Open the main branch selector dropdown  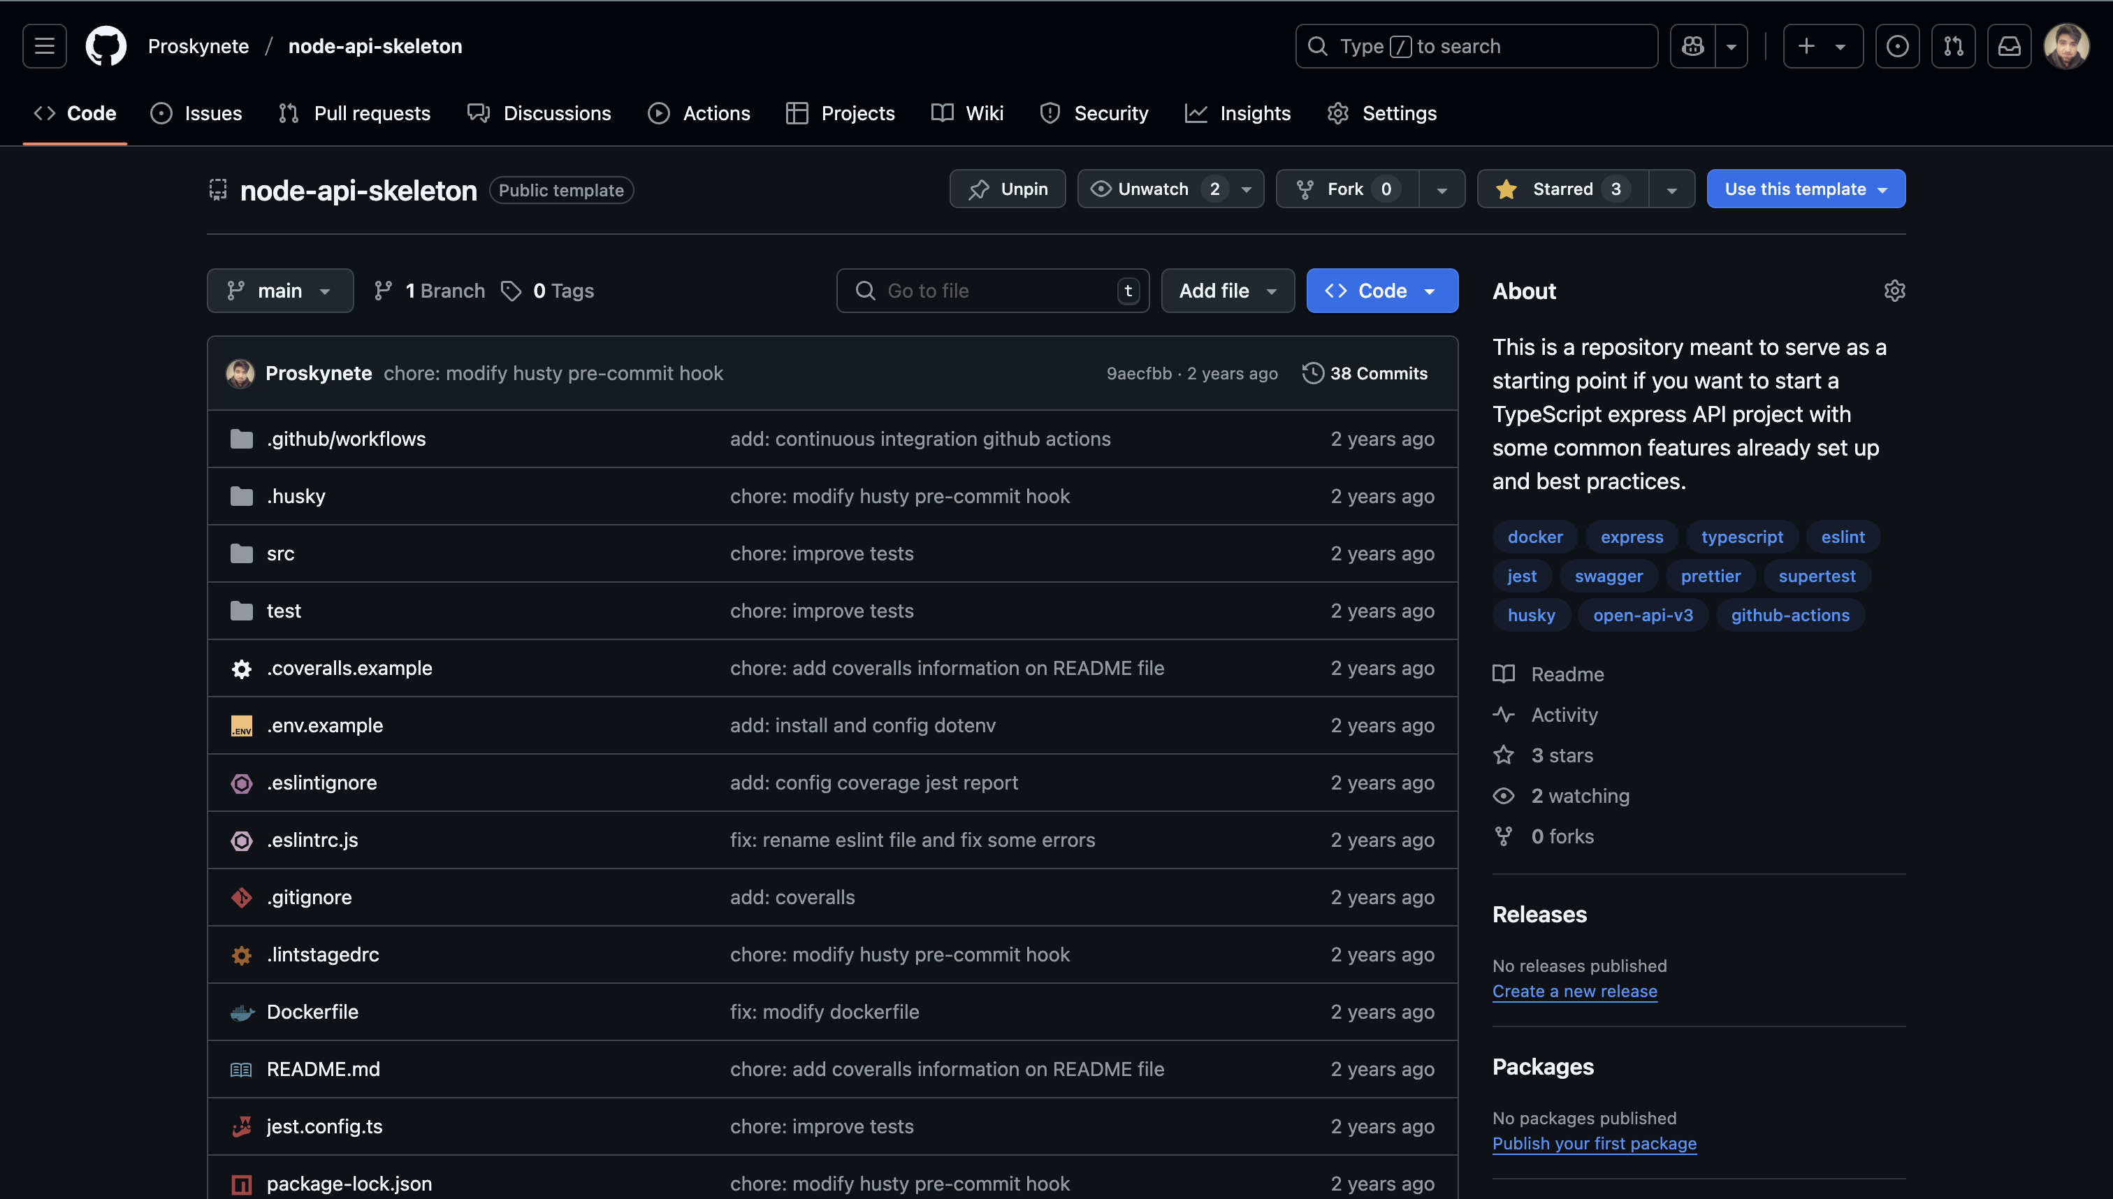pyautogui.click(x=280, y=291)
